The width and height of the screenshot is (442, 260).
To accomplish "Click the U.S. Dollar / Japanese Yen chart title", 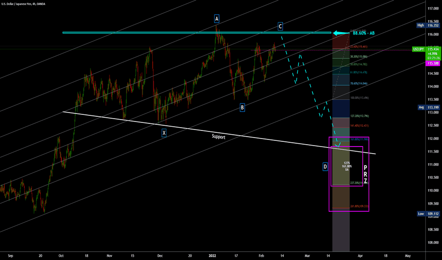I will point(23,4).
